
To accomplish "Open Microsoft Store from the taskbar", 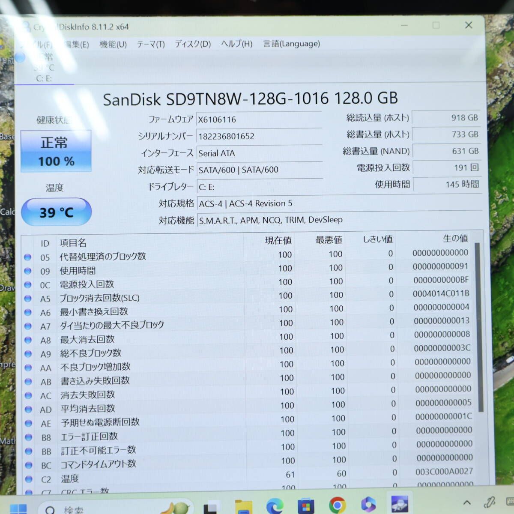I will pyautogui.click(x=306, y=506).
